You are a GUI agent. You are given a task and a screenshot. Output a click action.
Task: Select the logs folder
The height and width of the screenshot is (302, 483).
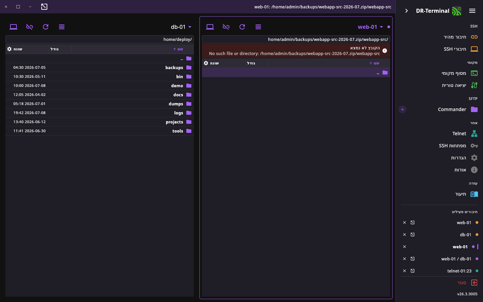pyautogui.click(x=100, y=113)
